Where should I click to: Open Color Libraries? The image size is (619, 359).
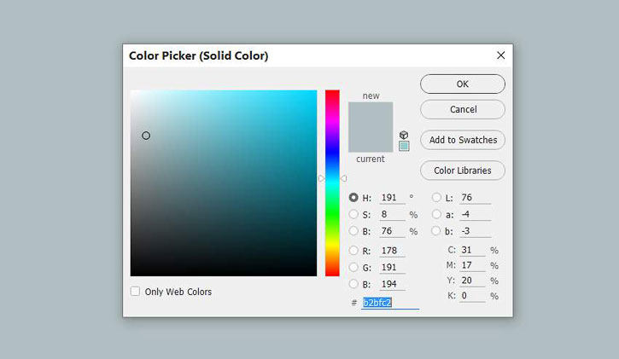tap(462, 171)
